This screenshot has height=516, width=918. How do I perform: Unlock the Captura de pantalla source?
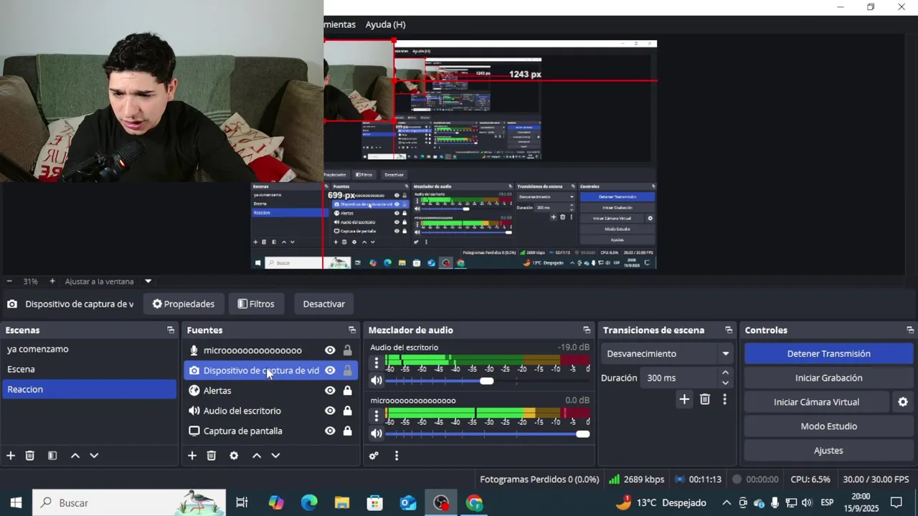coord(347,431)
